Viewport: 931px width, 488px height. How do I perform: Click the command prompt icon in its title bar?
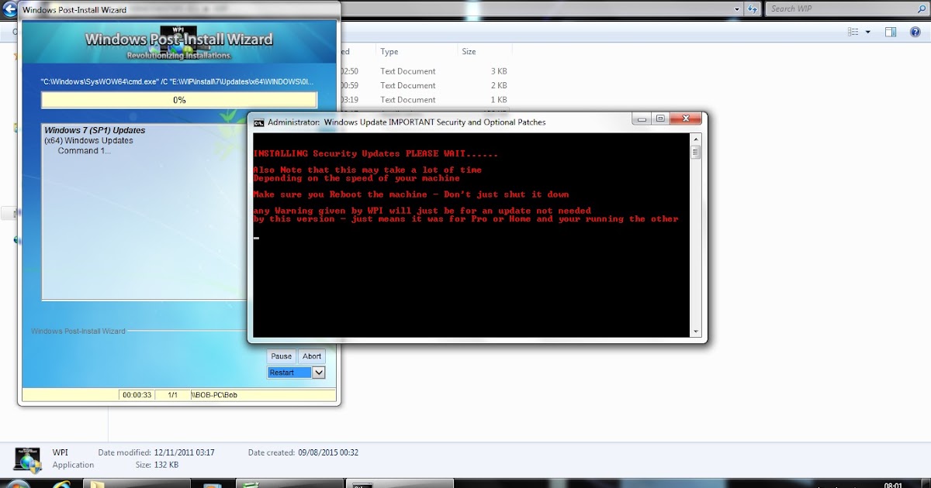pos(256,122)
